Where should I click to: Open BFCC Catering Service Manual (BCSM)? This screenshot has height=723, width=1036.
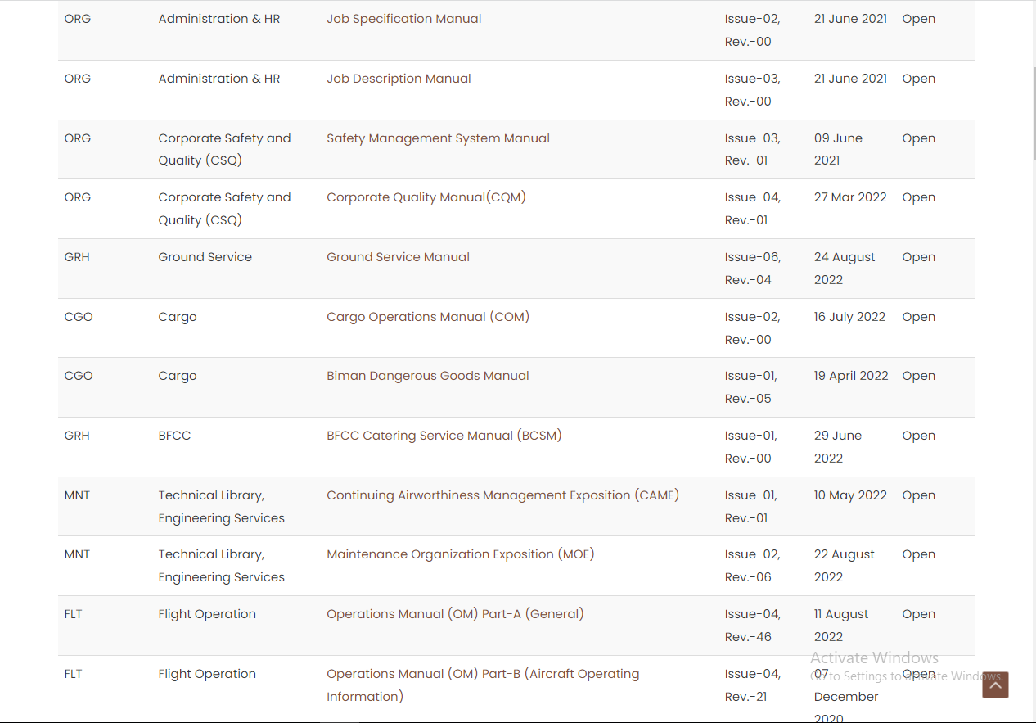pyautogui.click(x=444, y=436)
